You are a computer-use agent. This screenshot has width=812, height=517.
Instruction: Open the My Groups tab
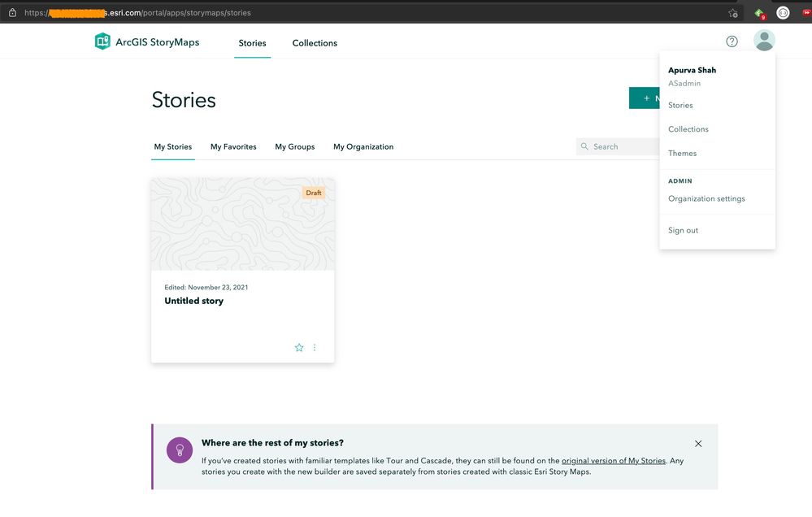coord(294,147)
